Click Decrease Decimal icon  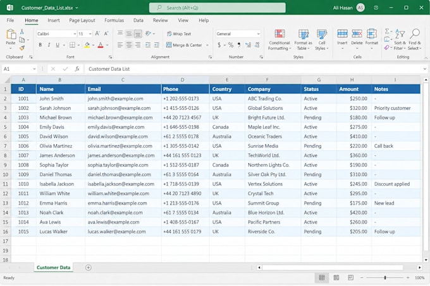[257, 45]
